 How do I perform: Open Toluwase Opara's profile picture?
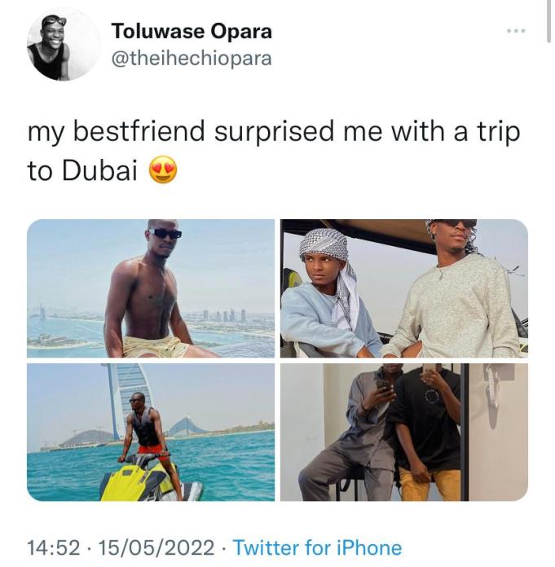point(64,45)
